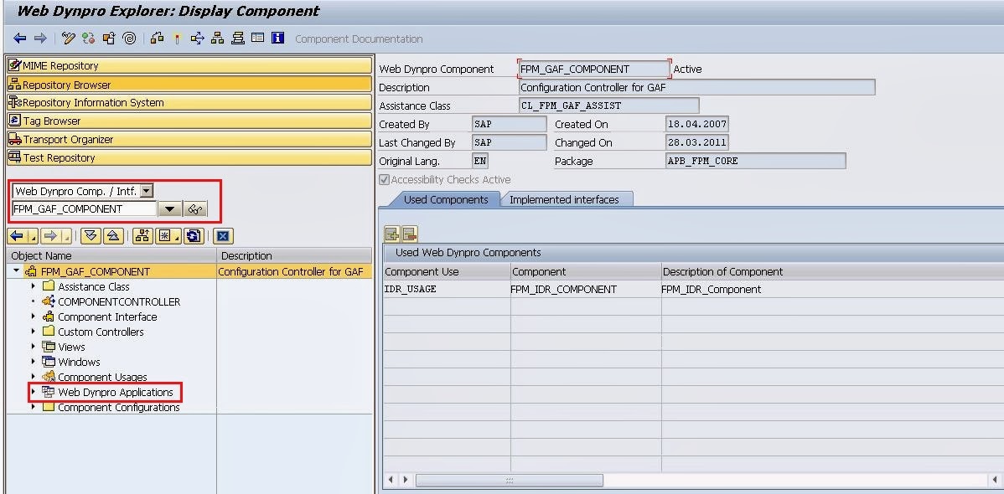
Task: Open the Transport Organizer button
Action: (189, 139)
